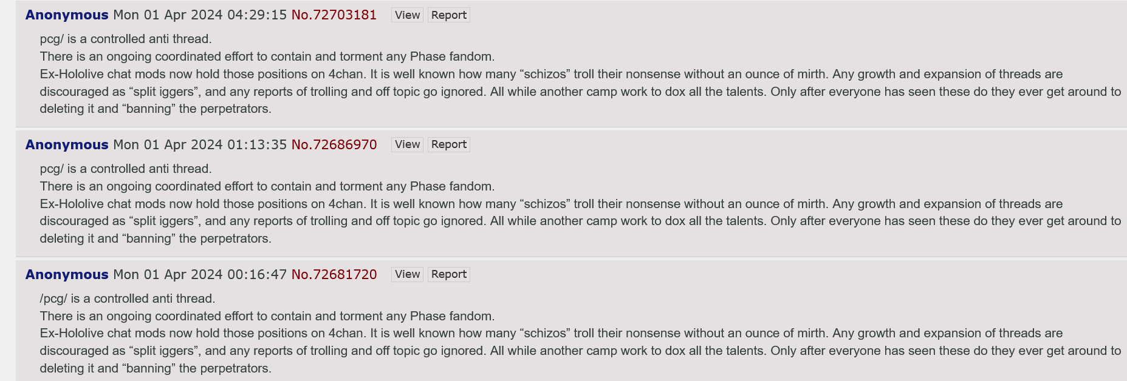Click Anonymous name on the 01:13:35 post
The height and width of the screenshot is (381, 1127).
[x=67, y=144]
